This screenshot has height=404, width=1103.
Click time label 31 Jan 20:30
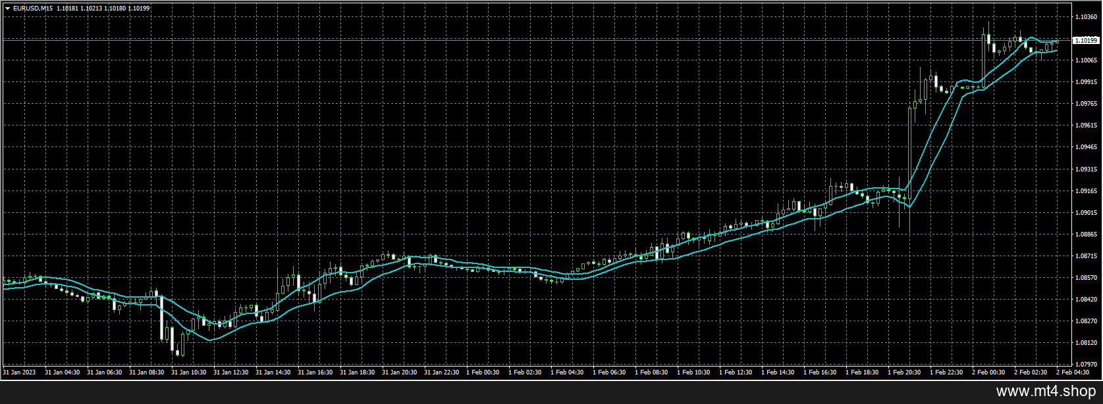coord(399,372)
